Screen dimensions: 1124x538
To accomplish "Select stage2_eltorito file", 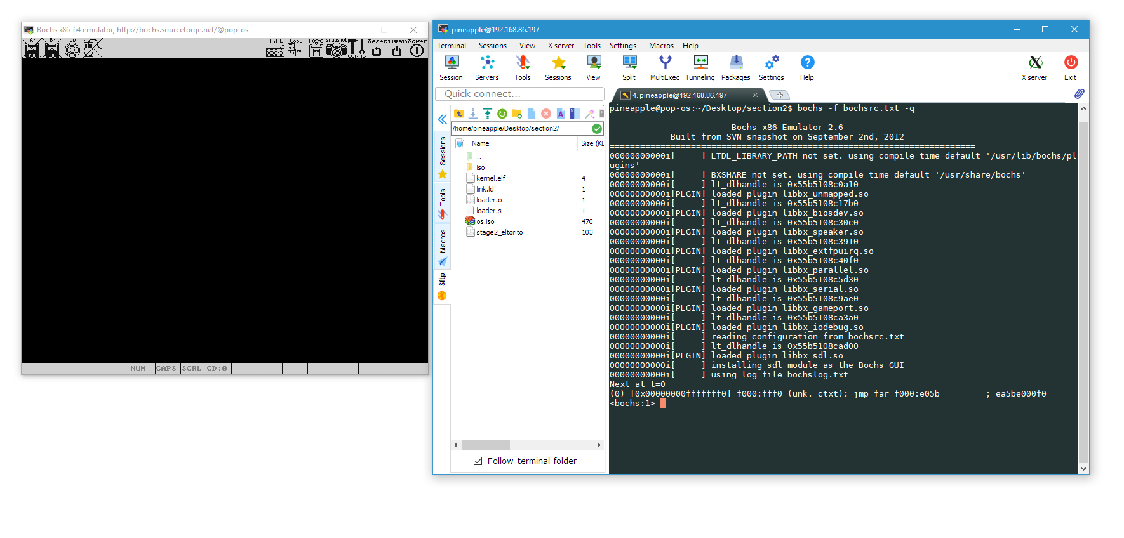I will (499, 232).
